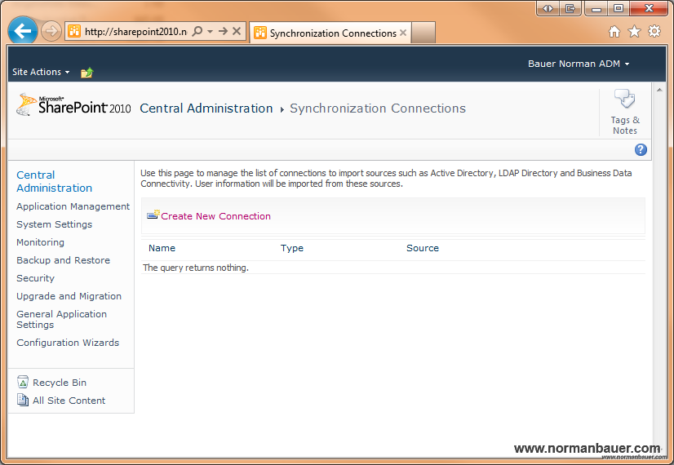This screenshot has height=465, width=674.
Task: Open Backup and Restore
Action: pyautogui.click(x=63, y=260)
